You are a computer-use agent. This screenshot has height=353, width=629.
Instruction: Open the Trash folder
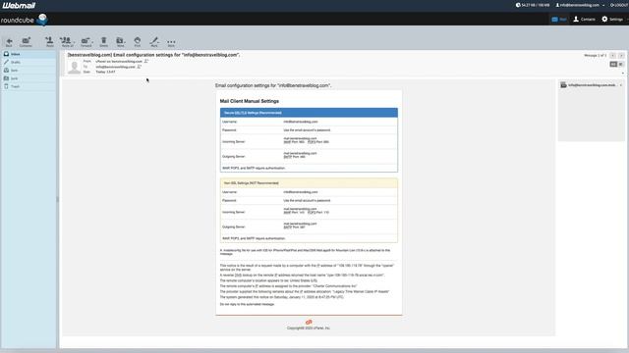29,86
